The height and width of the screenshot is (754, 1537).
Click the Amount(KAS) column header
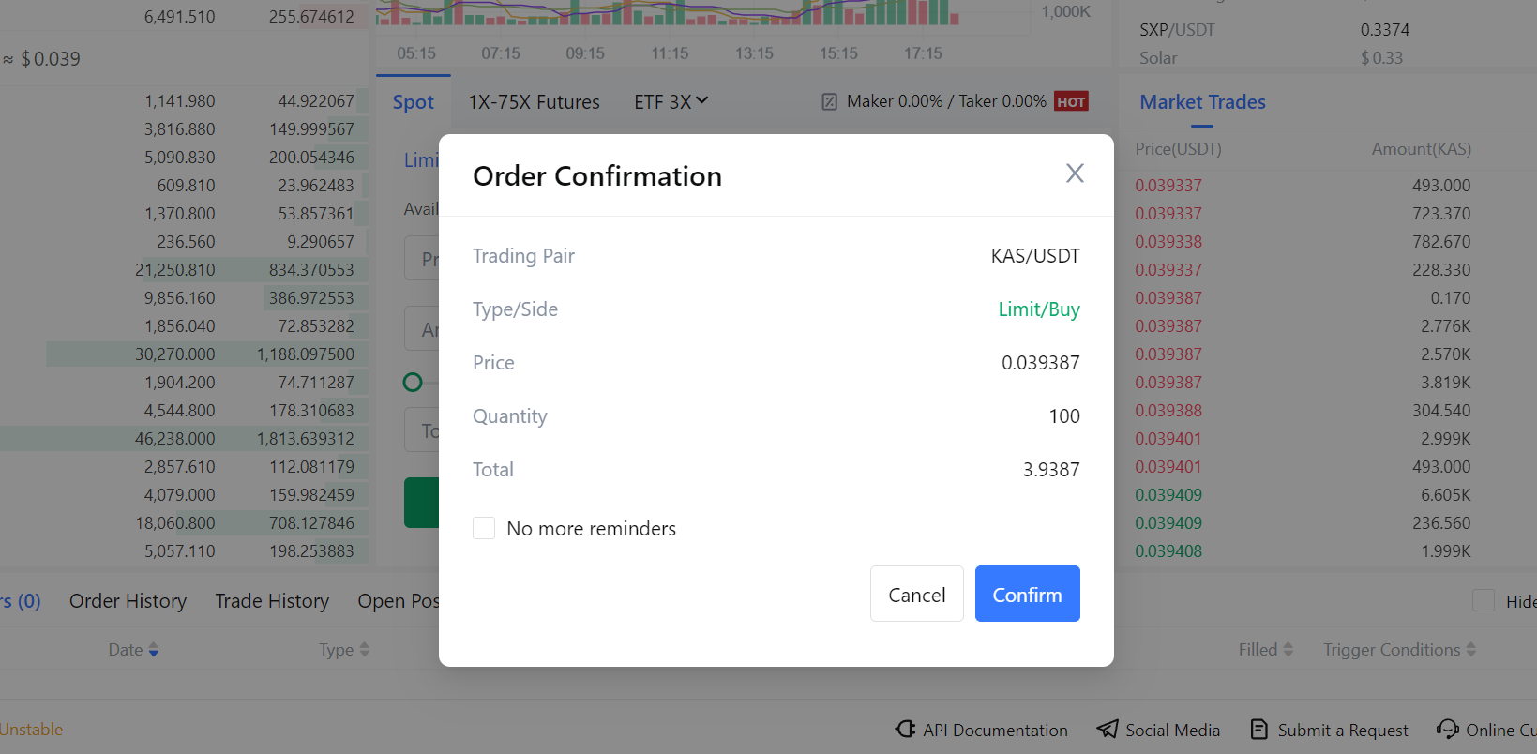(1421, 148)
